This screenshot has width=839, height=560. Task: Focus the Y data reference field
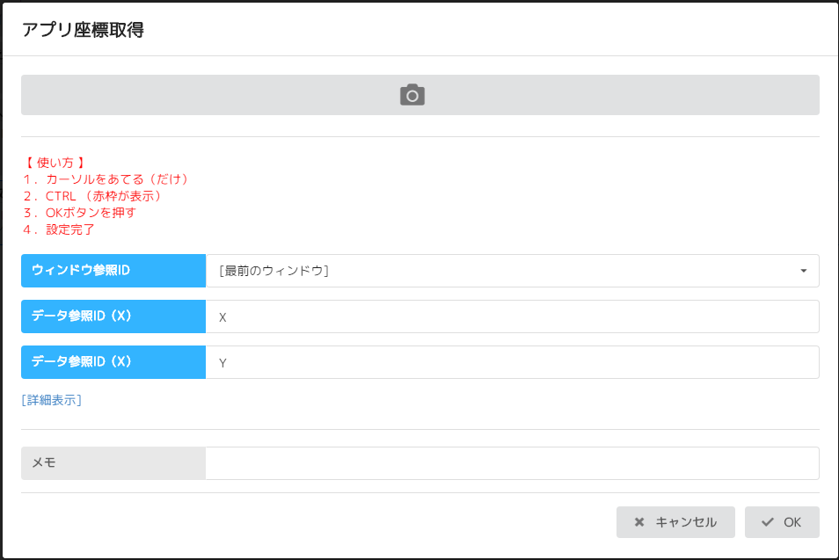click(x=512, y=362)
